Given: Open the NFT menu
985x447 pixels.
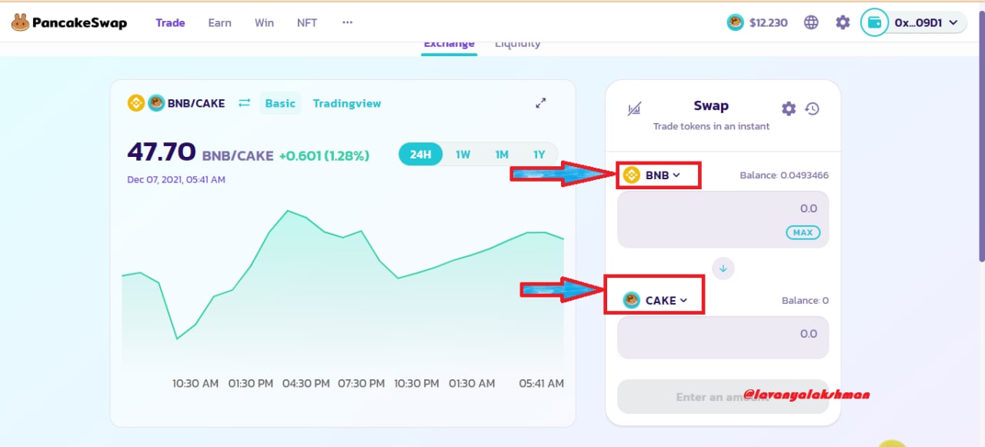Looking at the screenshot, I should [x=307, y=23].
